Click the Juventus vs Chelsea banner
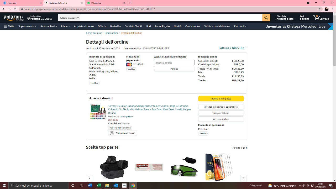 click(x=296, y=26)
